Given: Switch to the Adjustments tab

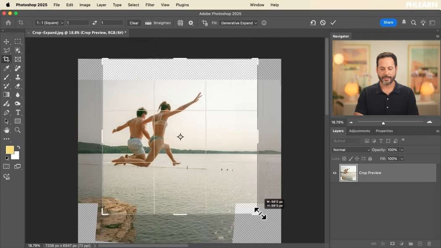Looking at the screenshot, I should pyautogui.click(x=359, y=131).
